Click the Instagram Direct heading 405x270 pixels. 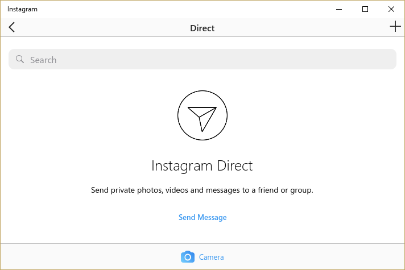pos(202,166)
